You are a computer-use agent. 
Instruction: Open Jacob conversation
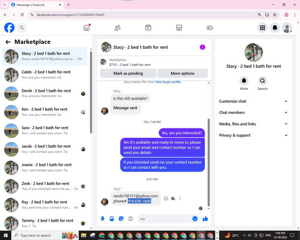tap(44, 149)
